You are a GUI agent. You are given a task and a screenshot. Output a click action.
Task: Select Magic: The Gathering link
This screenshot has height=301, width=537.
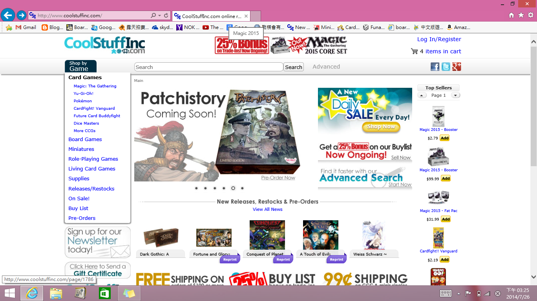(95, 86)
